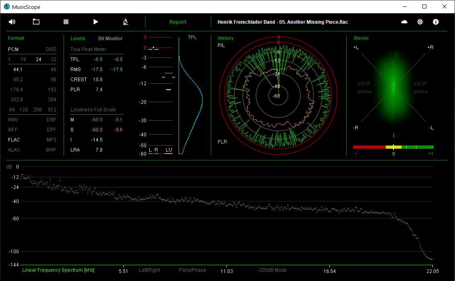This screenshot has width=455, height=281.
Task: Click the stereo correlation meter bar
Action: (393, 147)
